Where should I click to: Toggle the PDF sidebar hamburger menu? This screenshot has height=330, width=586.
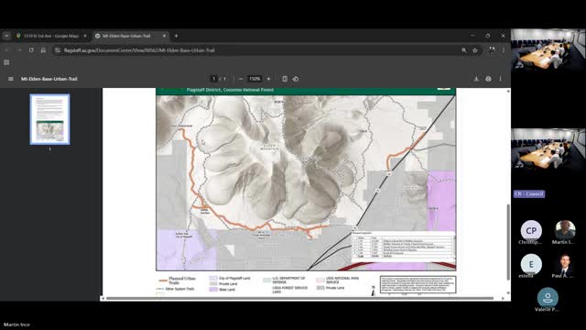(11, 79)
